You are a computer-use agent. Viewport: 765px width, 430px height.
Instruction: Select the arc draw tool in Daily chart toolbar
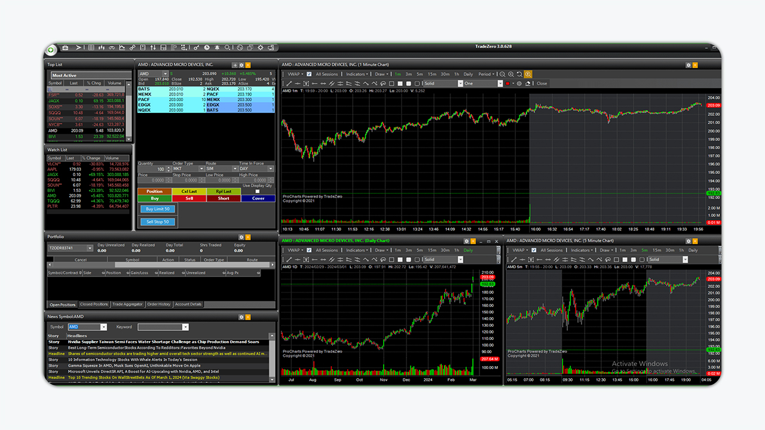click(383, 259)
